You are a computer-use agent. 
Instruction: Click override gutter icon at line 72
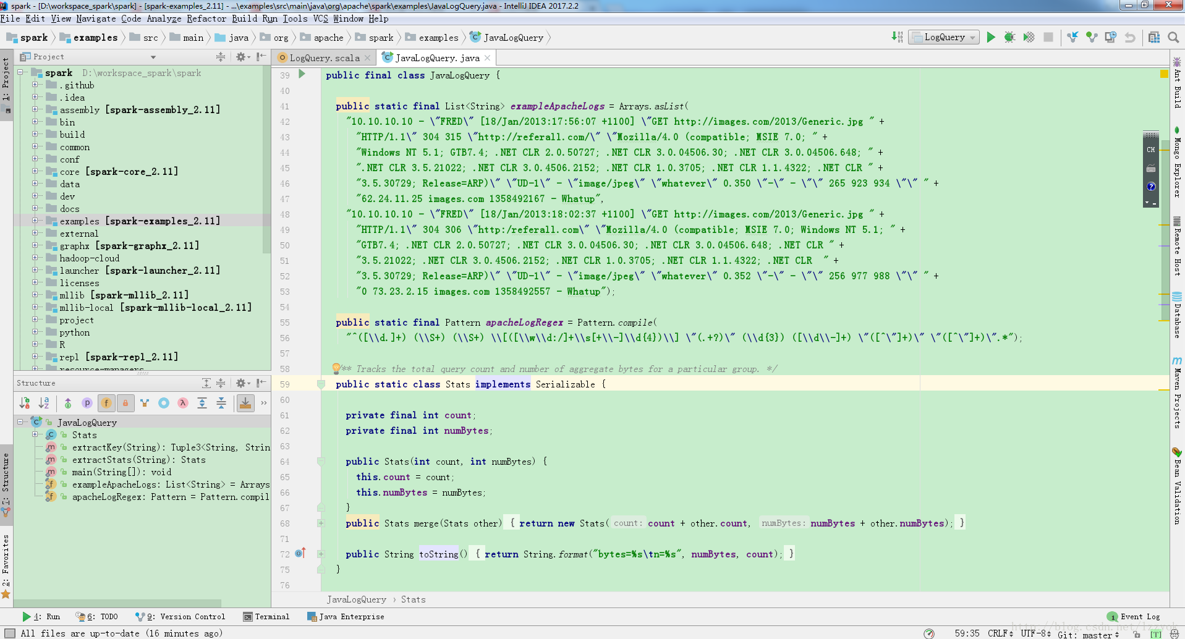tap(300, 553)
